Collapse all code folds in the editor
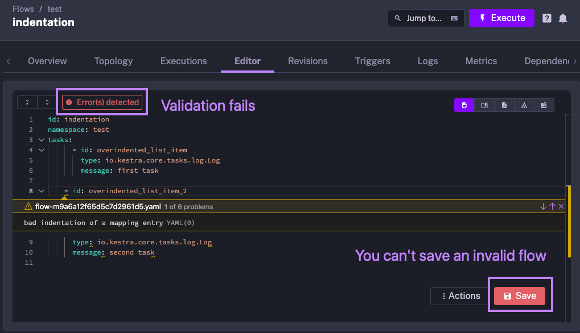580x333 pixels. 27,102
